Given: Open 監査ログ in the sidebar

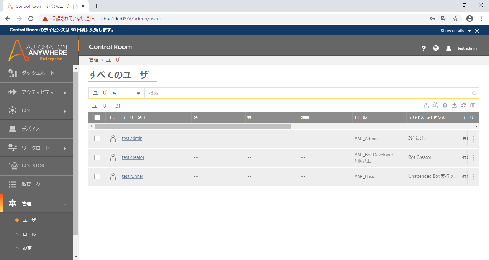Looking at the screenshot, I should [36, 184].
